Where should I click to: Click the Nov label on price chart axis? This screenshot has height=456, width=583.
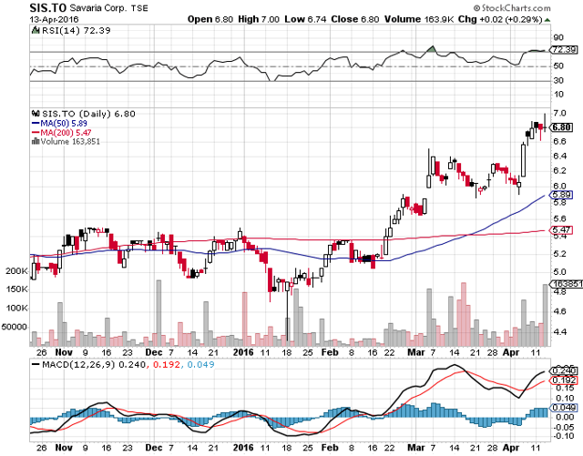point(64,352)
